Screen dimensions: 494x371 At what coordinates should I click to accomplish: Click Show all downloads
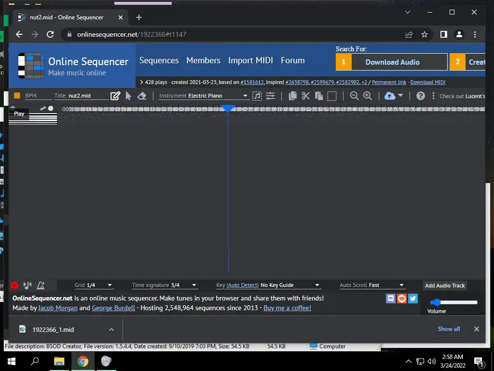449,328
